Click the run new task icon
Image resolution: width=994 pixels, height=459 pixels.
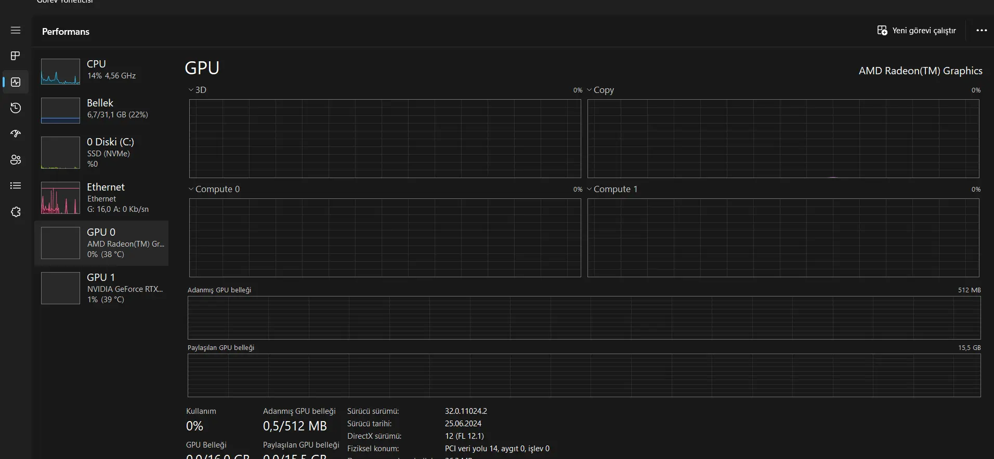tap(882, 31)
